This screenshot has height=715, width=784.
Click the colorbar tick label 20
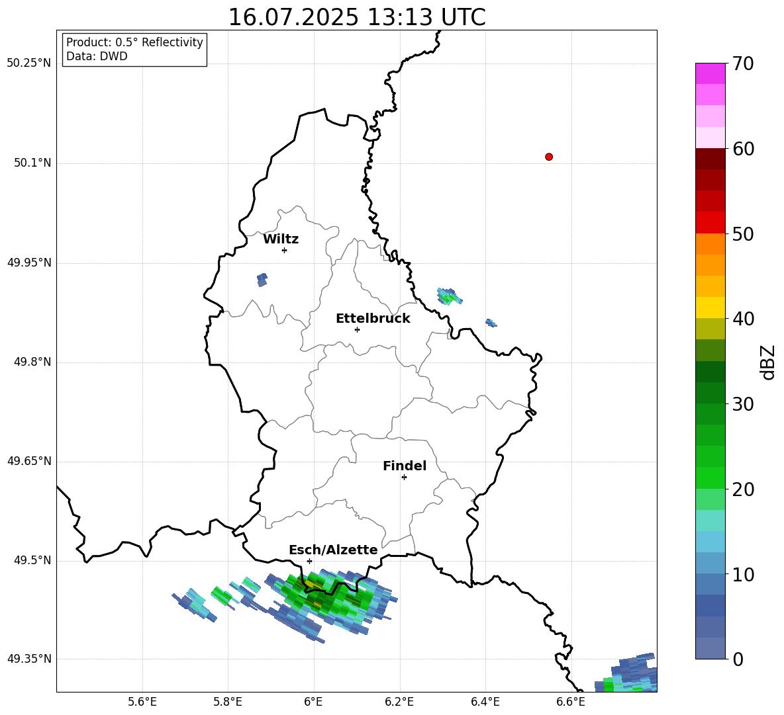[743, 489]
